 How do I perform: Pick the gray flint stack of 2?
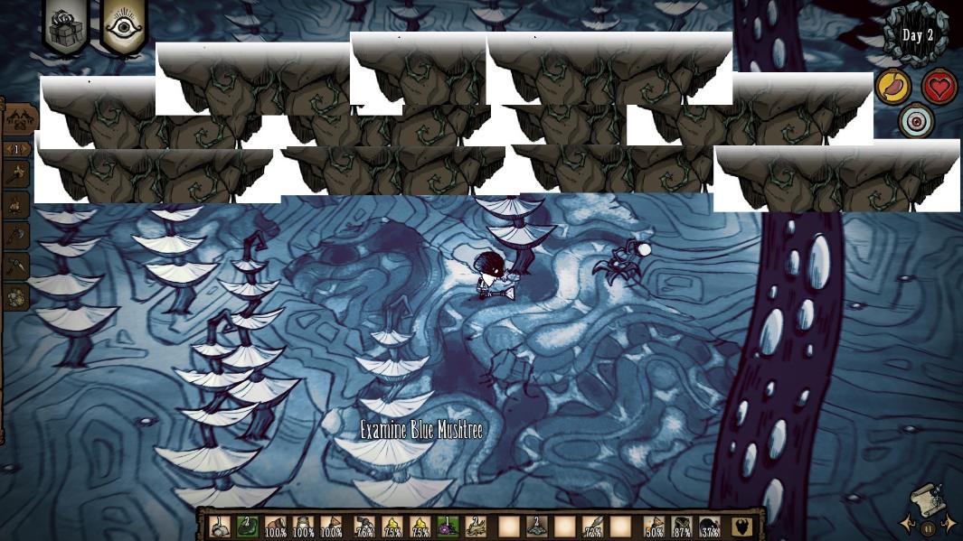[x=536, y=527]
